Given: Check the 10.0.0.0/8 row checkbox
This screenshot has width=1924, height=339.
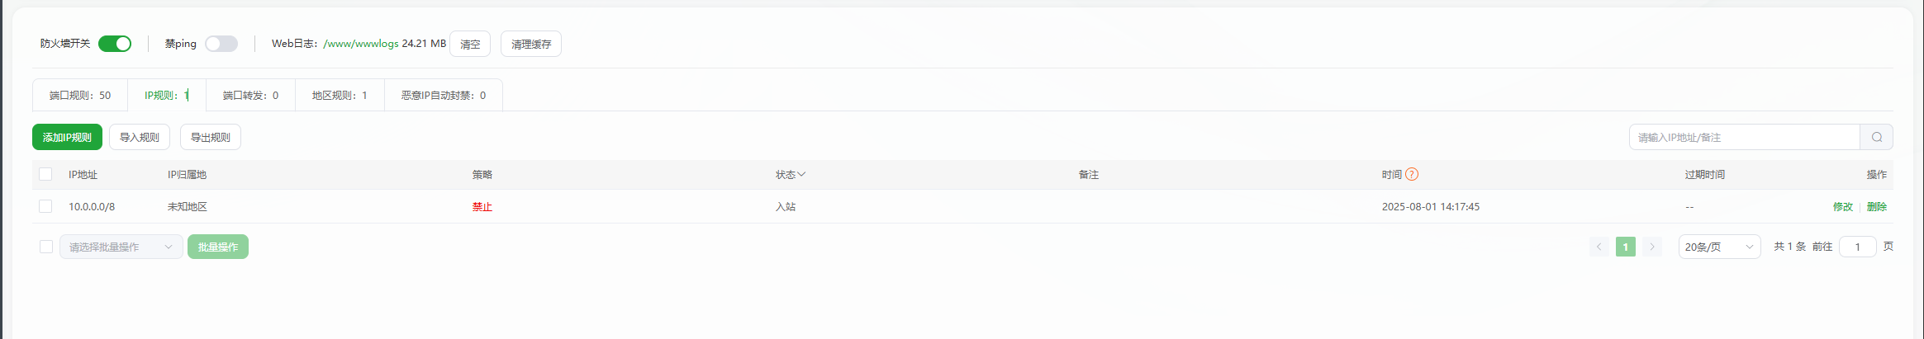Looking at the screenshot, I should (x=45, y=206).
